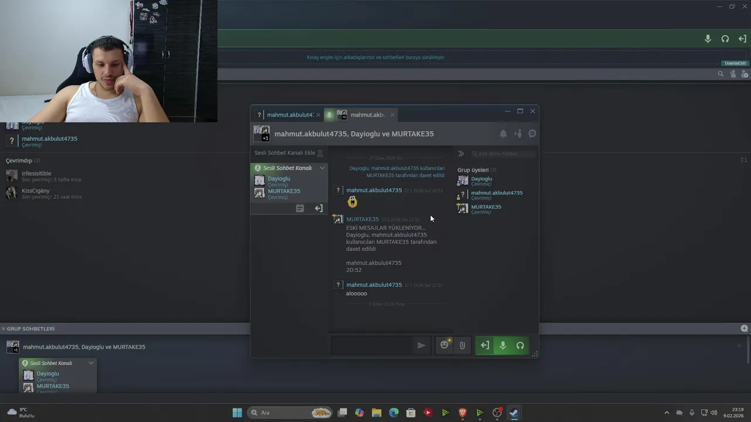This screenshot has width=751, height=422.
Task: Open the Windows Start menu
Action: [237, 413]
